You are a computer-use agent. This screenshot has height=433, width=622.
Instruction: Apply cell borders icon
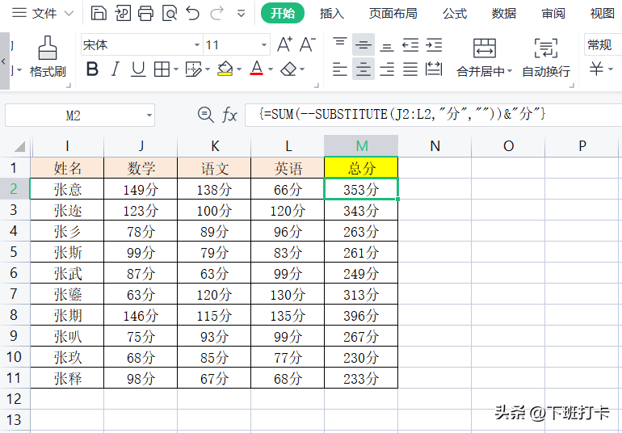(162, 69)
